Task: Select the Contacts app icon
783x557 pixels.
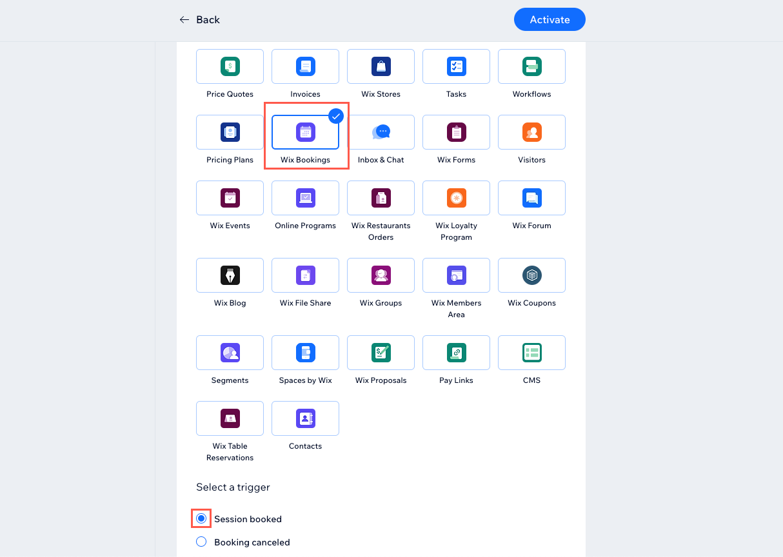Action: [x=305, y=418]
